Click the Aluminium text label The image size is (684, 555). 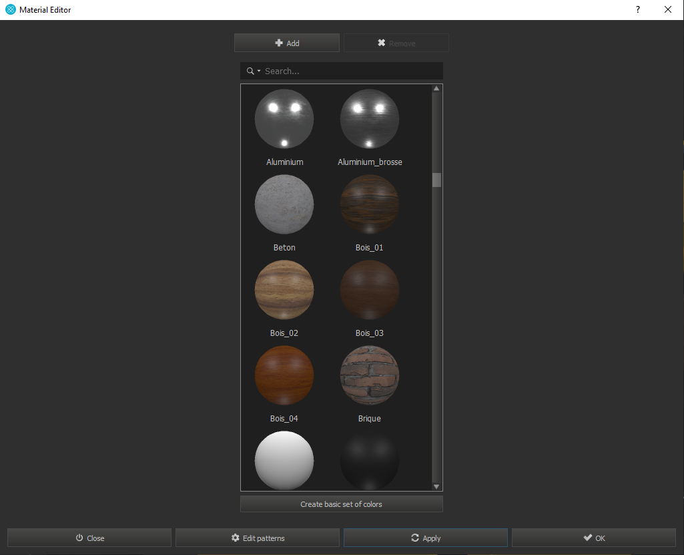[284, 162]
